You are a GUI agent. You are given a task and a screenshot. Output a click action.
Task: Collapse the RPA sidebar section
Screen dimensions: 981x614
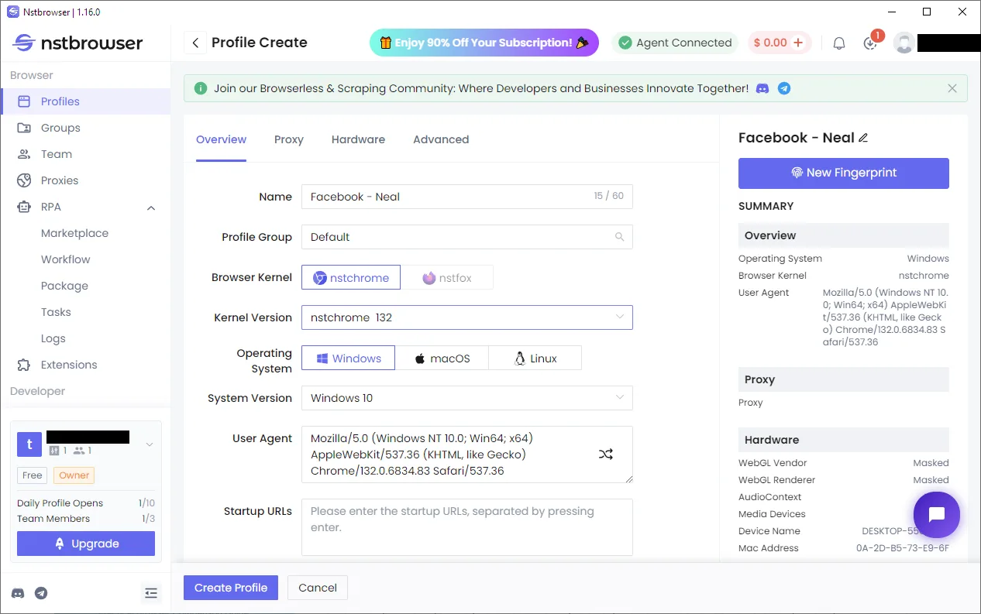tap(151, 208)
